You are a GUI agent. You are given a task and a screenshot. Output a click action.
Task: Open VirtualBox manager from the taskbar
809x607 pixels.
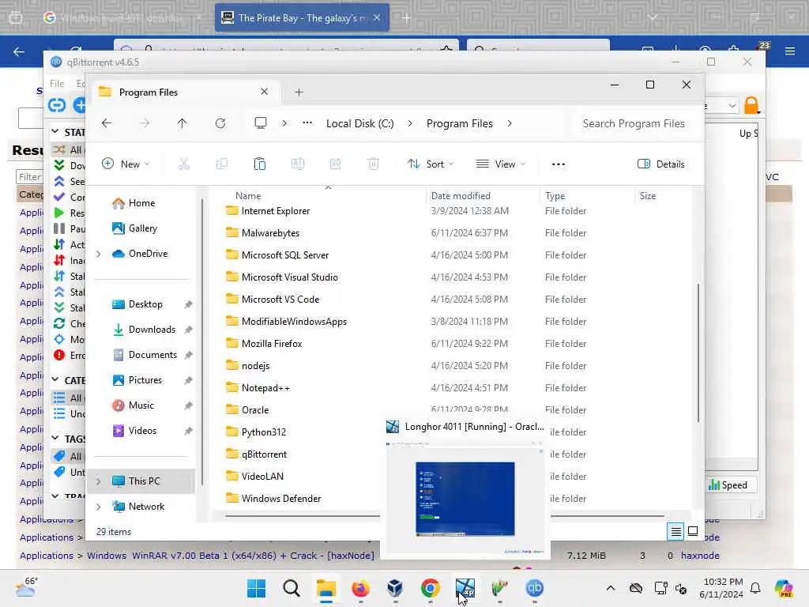pos(395,588)
